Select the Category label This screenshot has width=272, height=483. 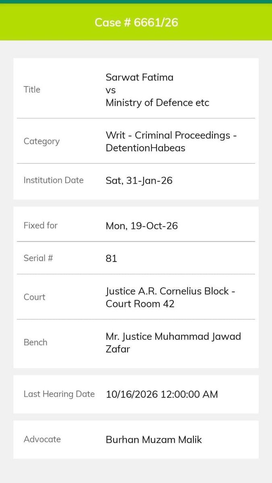click(x=42, y=141)
